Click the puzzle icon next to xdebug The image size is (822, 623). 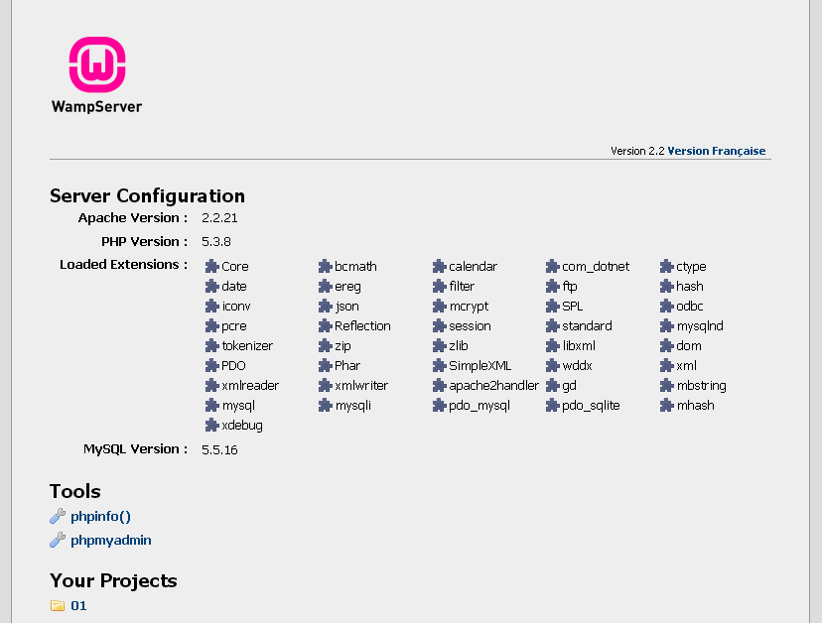[211, 426]
